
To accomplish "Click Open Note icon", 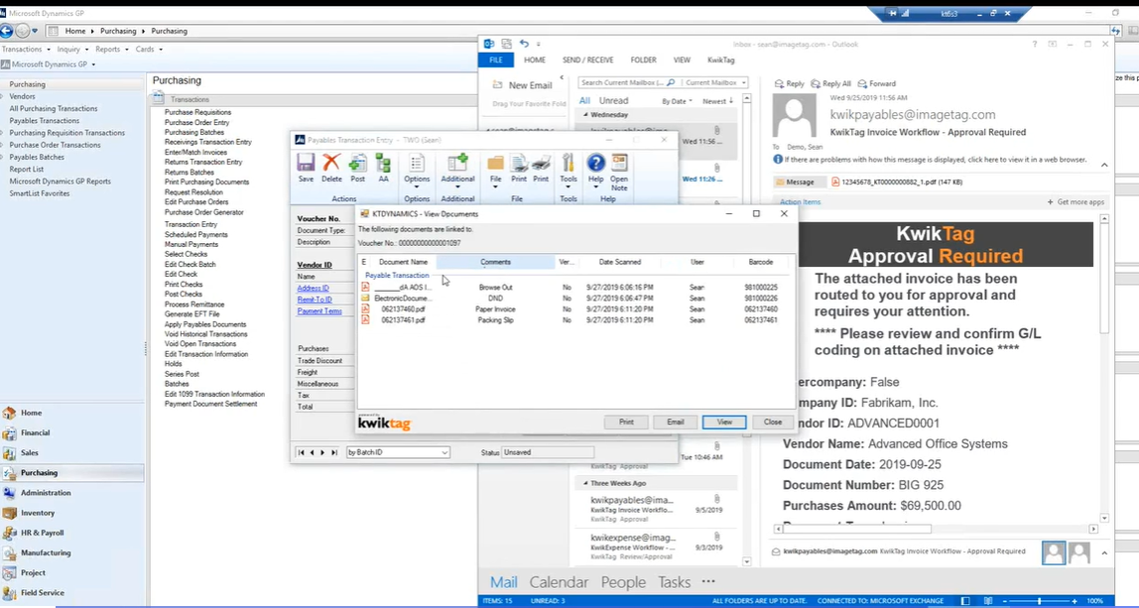I will point(619,172).
